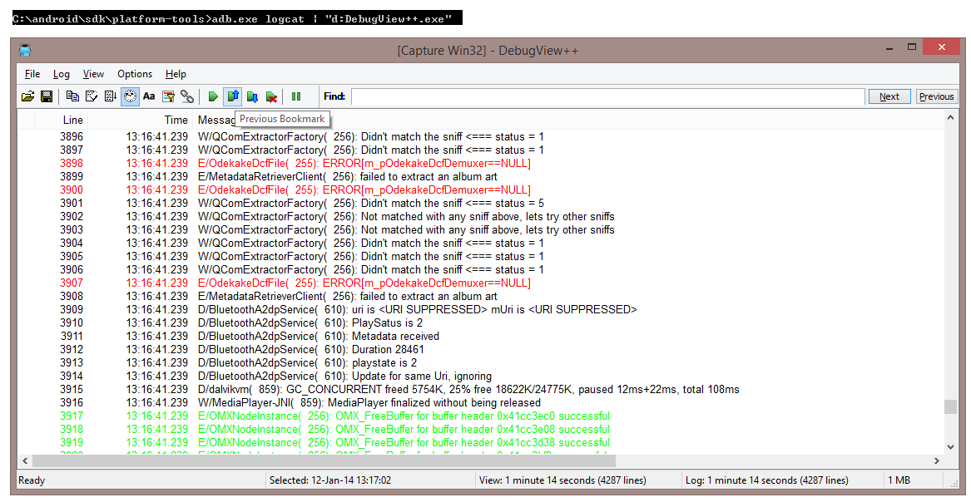This screenshot has width=971, height=502.
Task: Click the link/connect icon
Action: click(187, 96)
